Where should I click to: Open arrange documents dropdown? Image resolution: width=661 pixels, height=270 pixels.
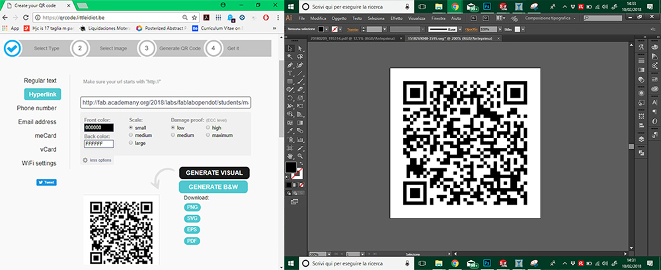pyautogui.click(x=501, y=18)
